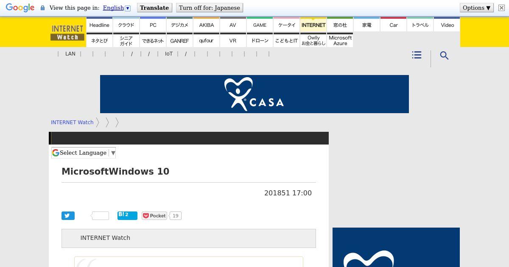Go to the Video section
The image size is (509, 267).
447,25
